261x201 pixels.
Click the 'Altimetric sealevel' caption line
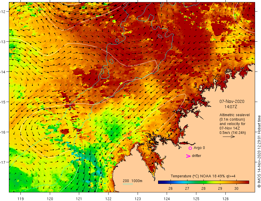click(x=235, y=115)
